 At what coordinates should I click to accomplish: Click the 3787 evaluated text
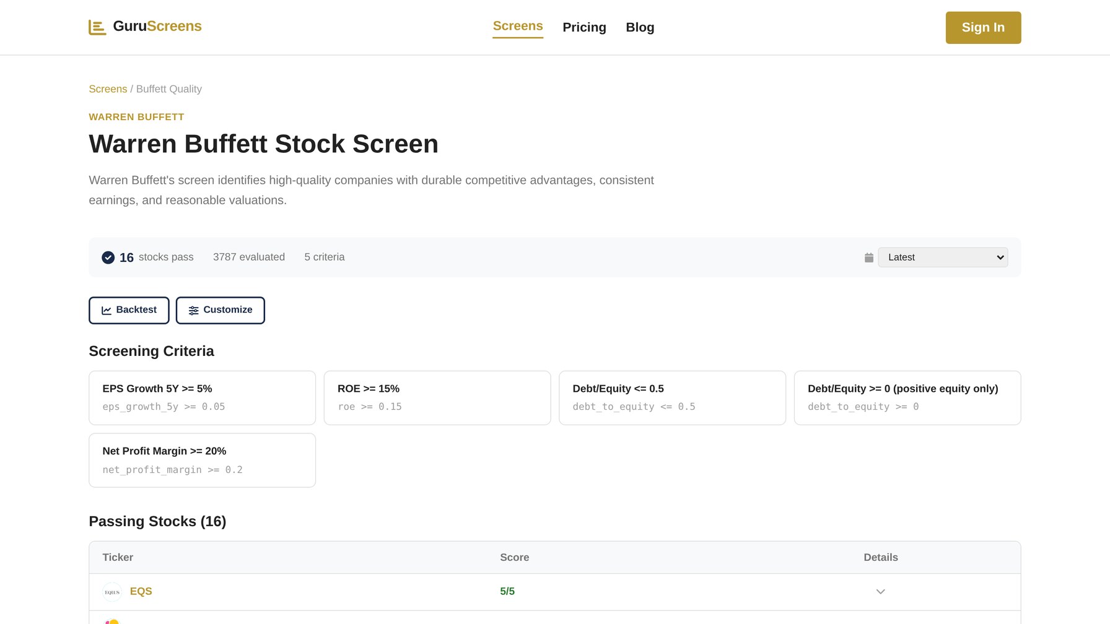click(249, 258)
